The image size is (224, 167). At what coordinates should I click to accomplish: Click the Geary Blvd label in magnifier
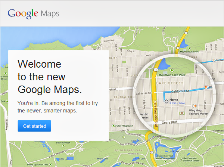click(x=169, y=123)
